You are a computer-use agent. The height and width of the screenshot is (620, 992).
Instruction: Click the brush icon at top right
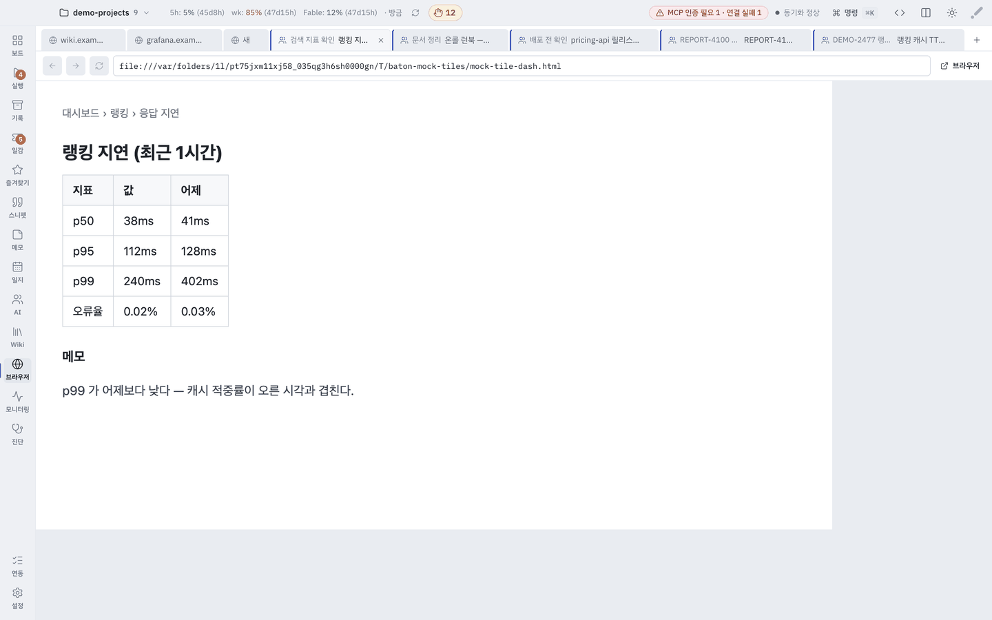click(x=977, y=12)
